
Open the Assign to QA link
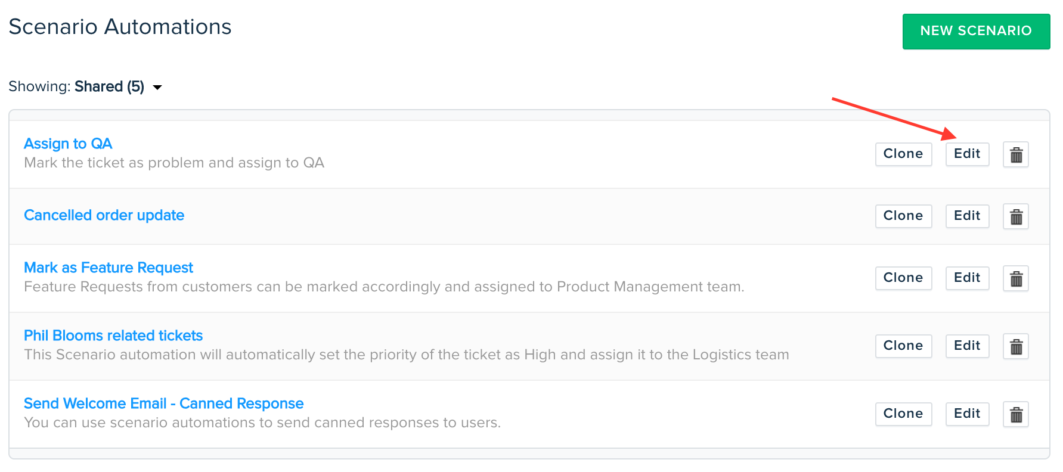[x=68, y=144]
